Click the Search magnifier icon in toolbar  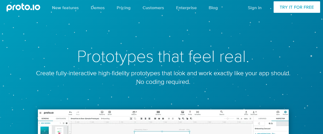click(222, 112)
